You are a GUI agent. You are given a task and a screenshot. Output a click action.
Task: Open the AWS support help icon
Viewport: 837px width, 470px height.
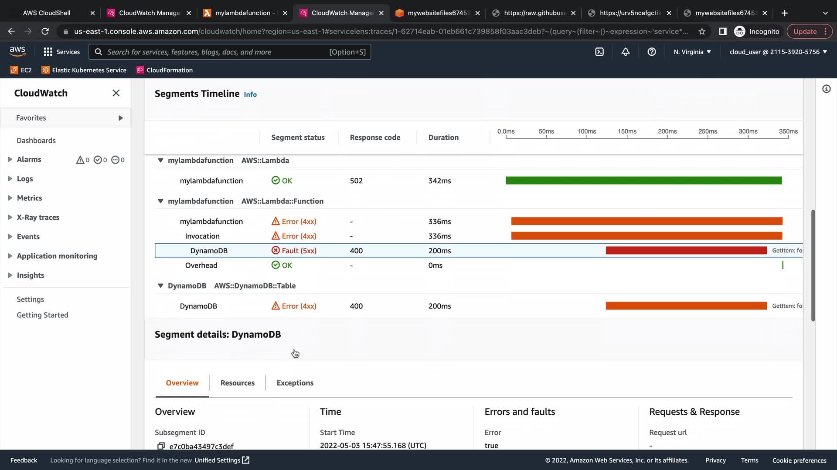coord(652,52)
